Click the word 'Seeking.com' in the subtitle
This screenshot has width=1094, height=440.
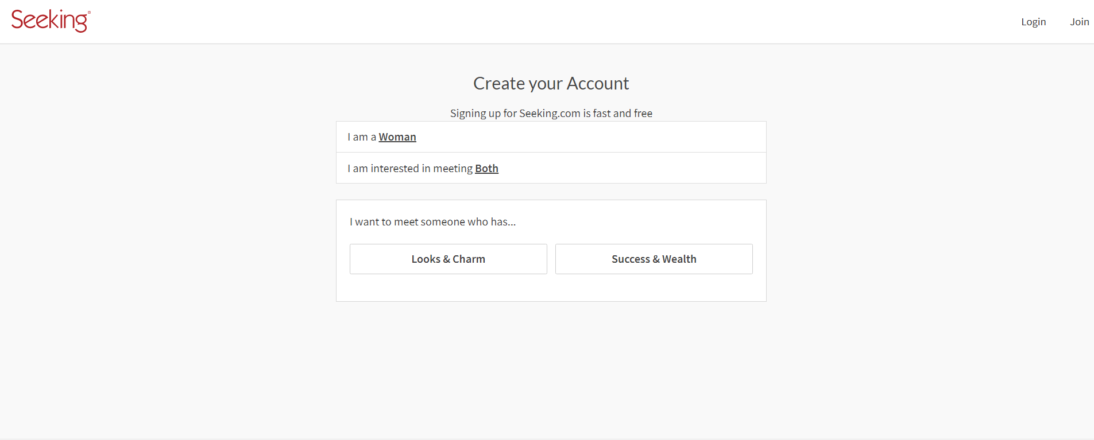pos(550,113)
